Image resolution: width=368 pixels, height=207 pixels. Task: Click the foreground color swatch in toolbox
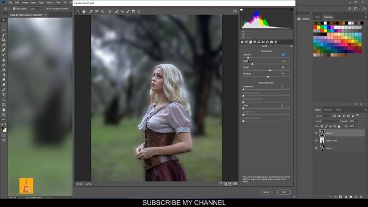[2, 128]
